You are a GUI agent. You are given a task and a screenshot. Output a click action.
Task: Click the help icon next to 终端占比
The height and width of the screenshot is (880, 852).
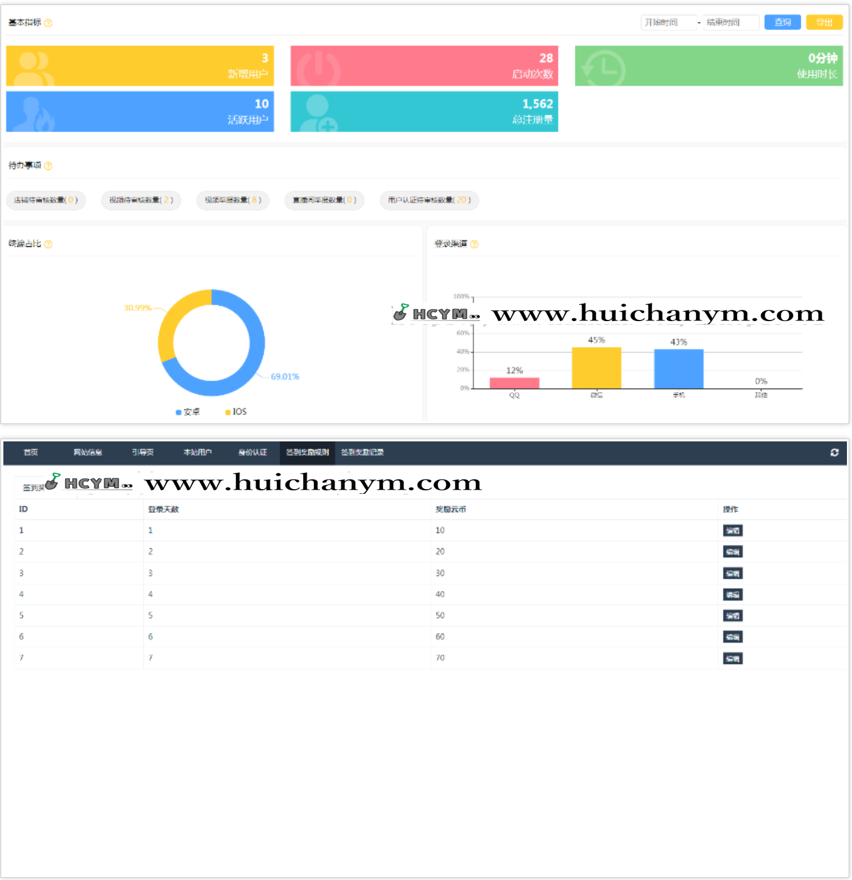coord(48,244)
